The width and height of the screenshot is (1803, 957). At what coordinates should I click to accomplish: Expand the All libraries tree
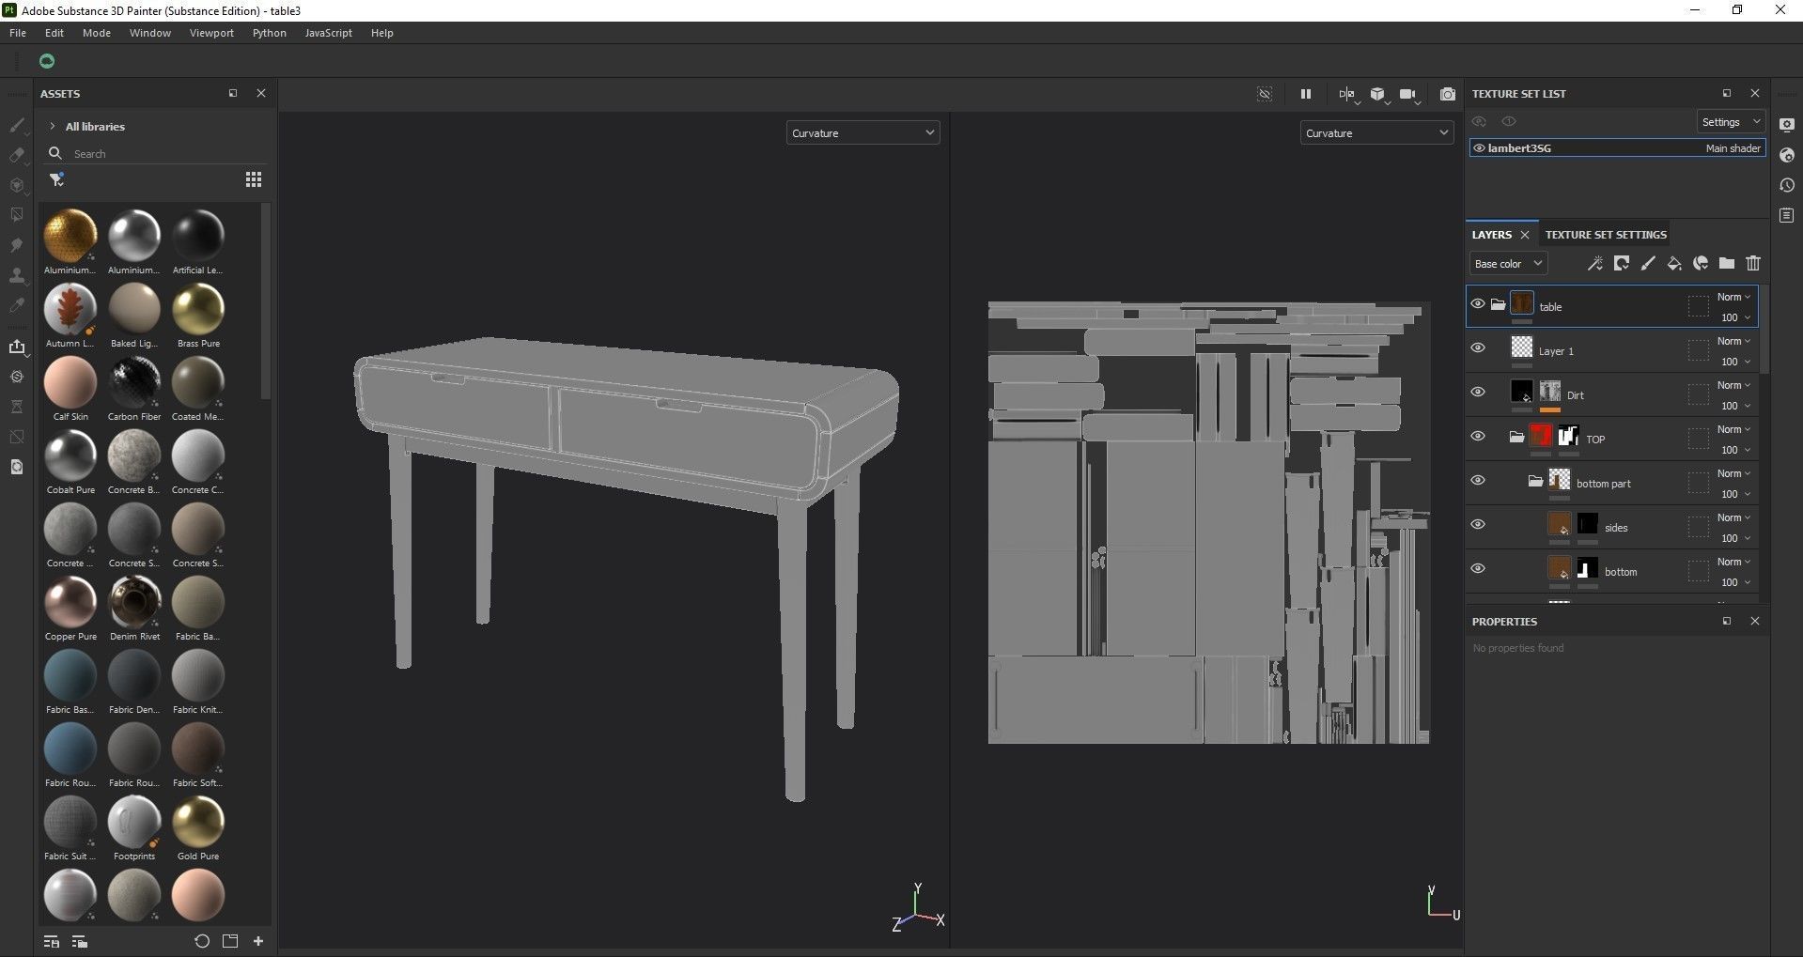[x=53, y=126]
